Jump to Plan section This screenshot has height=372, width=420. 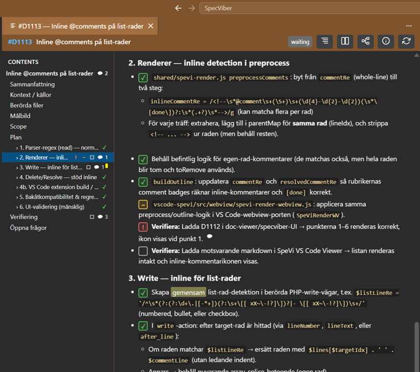click(16, 137)
